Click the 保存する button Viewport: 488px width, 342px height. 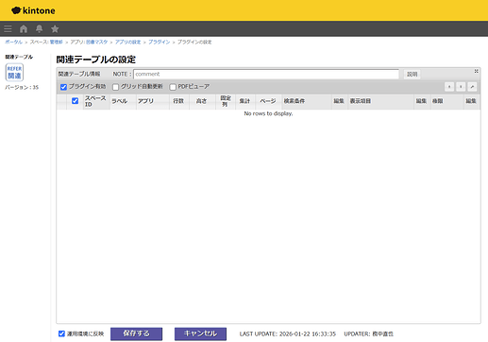[x=136, y=333]
